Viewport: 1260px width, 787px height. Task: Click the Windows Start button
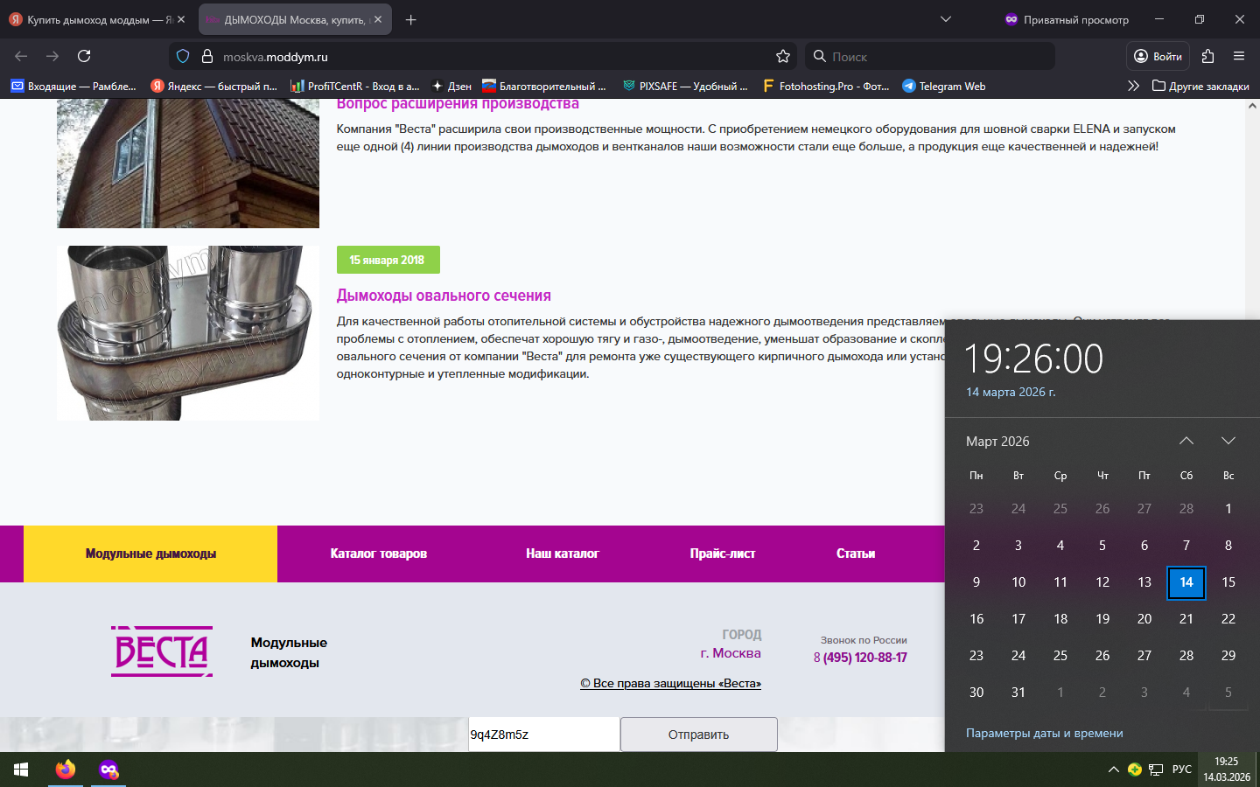coord(21,770)
